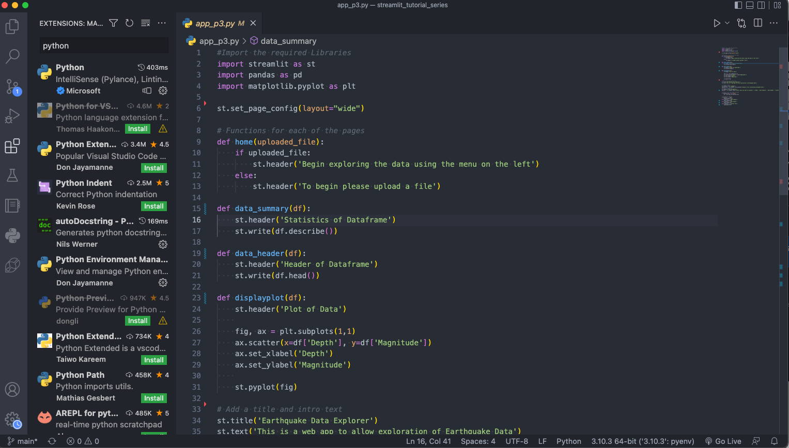Select the Python Environment Manager entry
Viewport: 789px width, 448px height.
coord(103,271)
